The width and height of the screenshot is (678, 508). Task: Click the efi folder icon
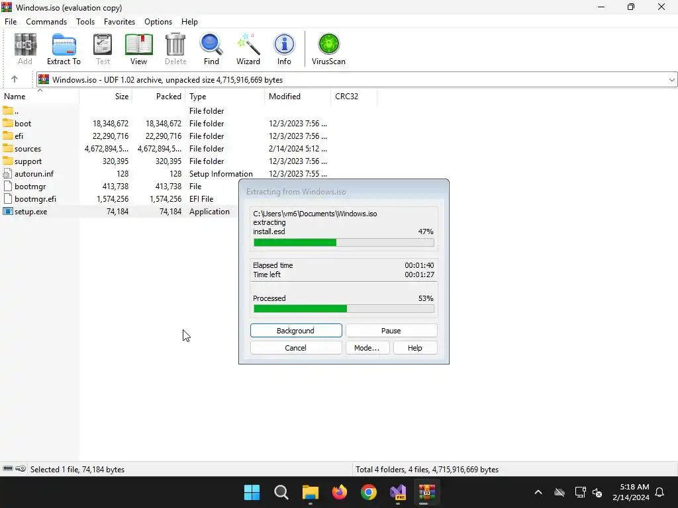tap(8, 136)
